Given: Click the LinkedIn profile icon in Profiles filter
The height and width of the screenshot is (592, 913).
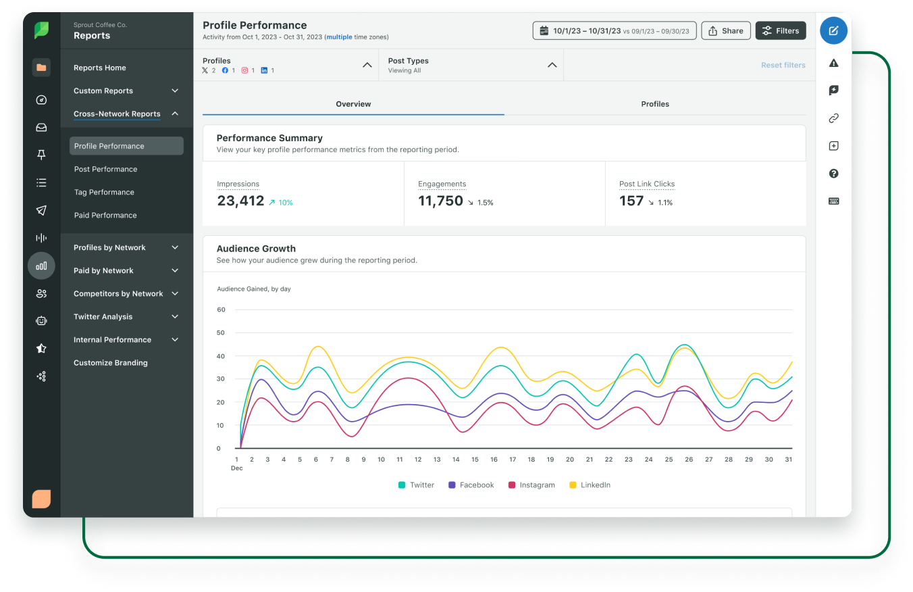Looking at the screenshot, I should point(264,70).
